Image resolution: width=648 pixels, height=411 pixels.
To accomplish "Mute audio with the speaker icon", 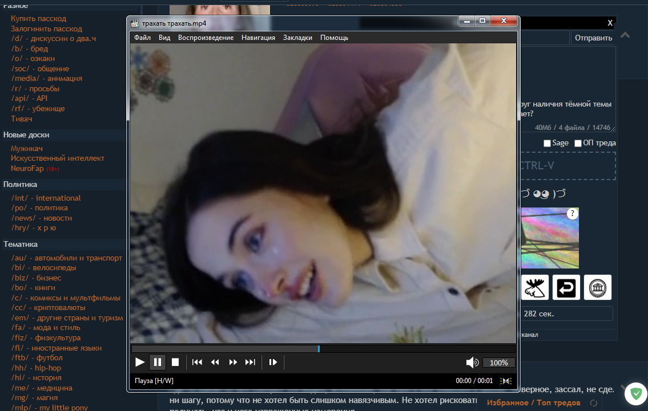I will click(x=472, y=363).
